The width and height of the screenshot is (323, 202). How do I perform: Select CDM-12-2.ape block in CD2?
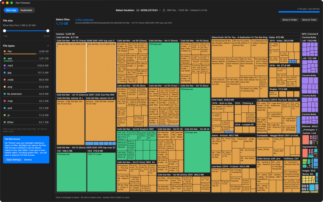(x=101, y=172)
